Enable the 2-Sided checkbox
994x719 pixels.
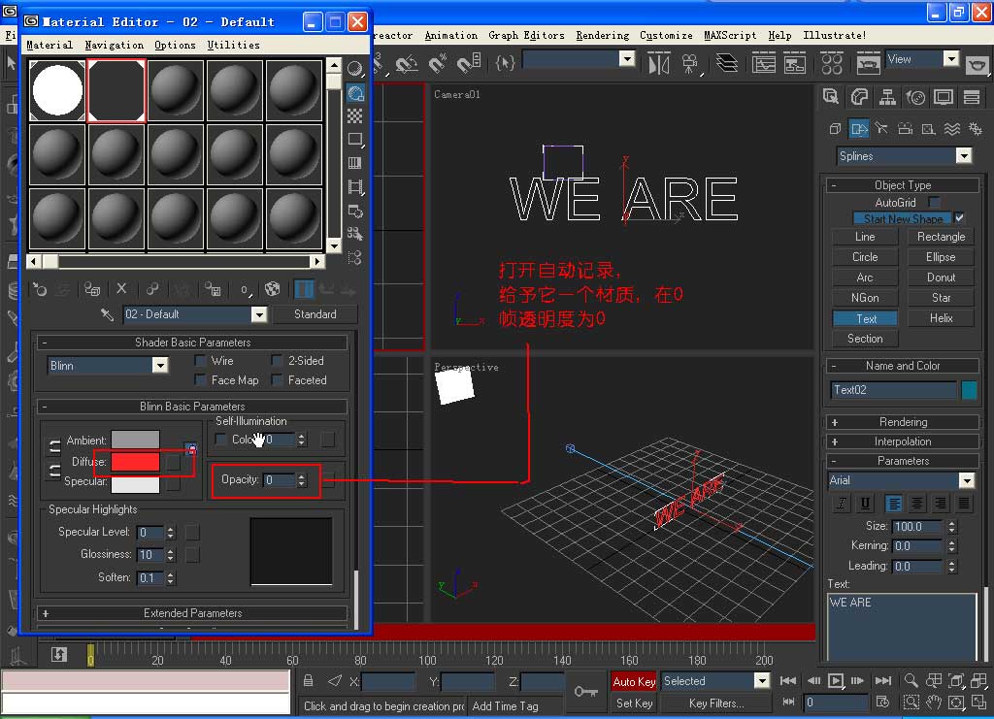(277, 360)
